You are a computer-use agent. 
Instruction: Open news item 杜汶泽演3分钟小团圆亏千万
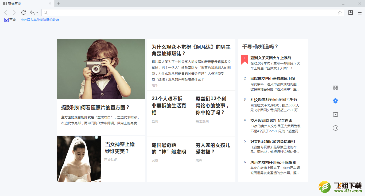coord(274,100)
